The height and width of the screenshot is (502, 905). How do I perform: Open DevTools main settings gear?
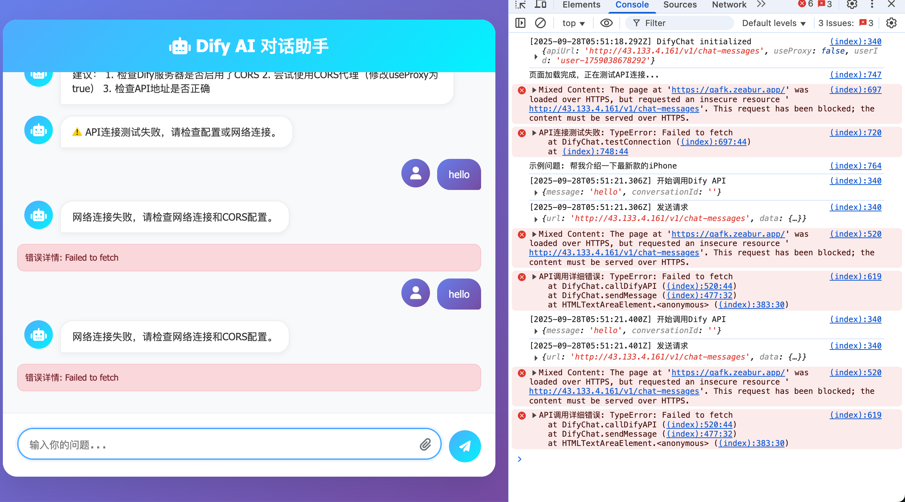pyautogui.click(x=852, y=5)
